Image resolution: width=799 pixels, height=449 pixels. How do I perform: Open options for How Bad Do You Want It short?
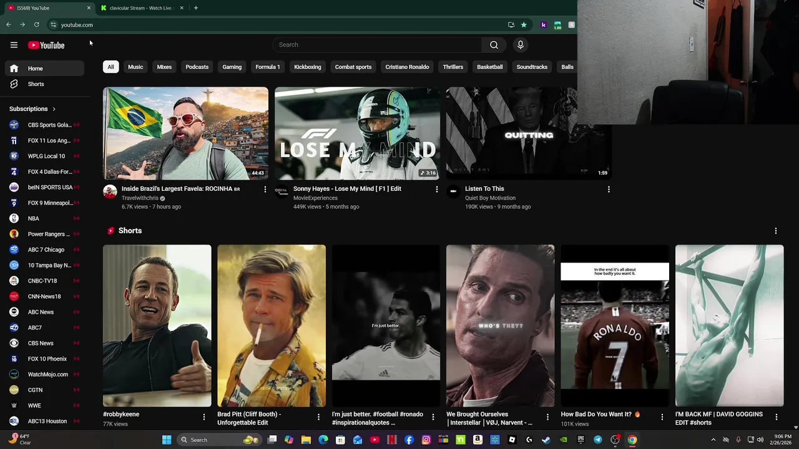pyautogui.click(x=662, y=417)
